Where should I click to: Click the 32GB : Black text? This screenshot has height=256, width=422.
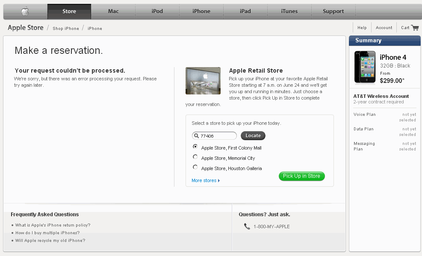pyautogui.click(x=395, y=66)
